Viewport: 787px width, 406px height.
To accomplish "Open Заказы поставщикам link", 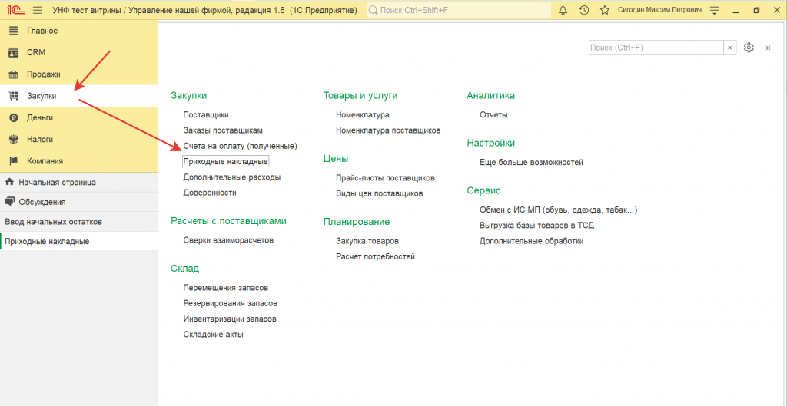I will point(223,130).
